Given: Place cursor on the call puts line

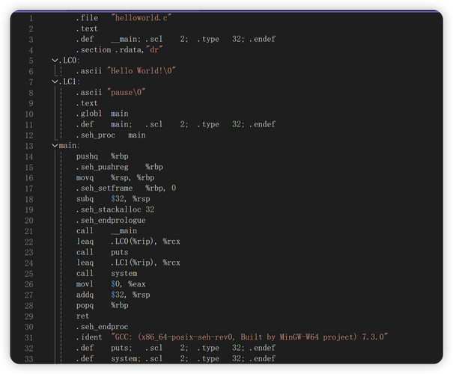Looking at the screenshot, I should pyautogui.click(x=102, y=253).
